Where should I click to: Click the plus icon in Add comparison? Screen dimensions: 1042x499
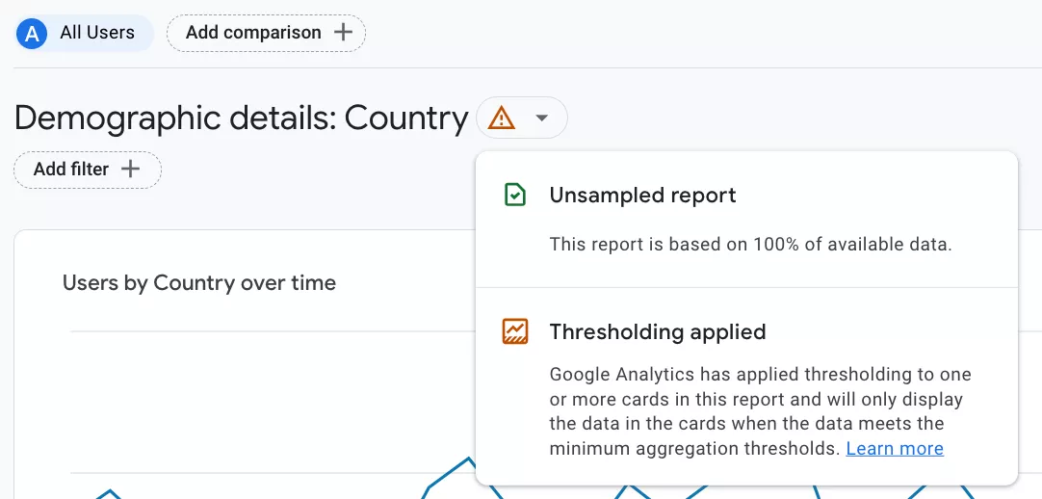(343, 32)
